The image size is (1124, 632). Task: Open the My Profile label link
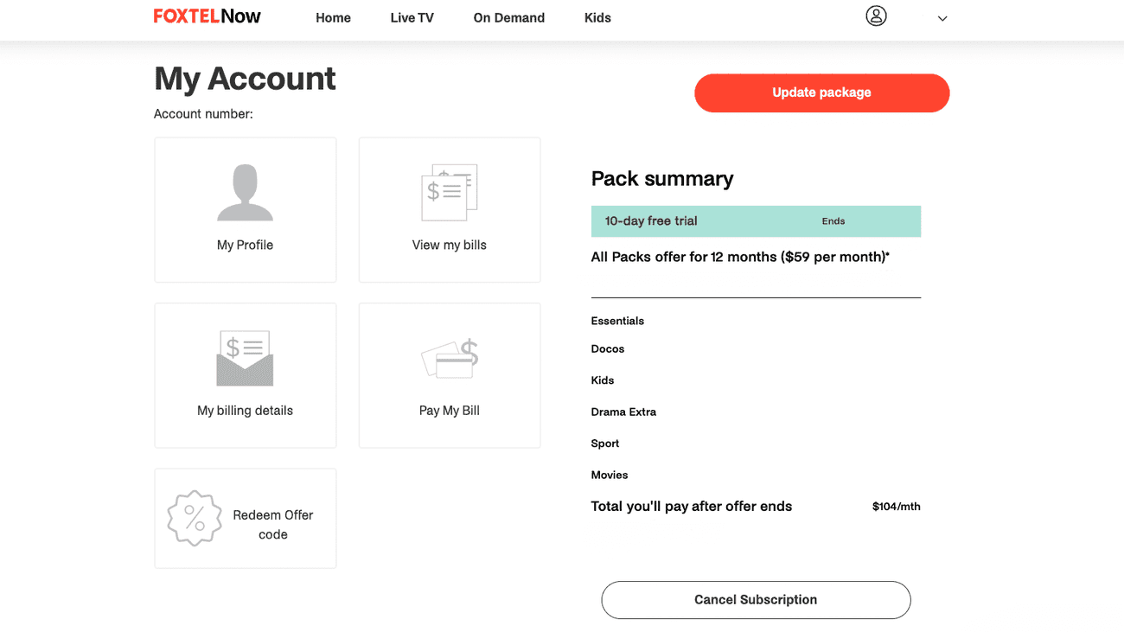coord(245,246)
